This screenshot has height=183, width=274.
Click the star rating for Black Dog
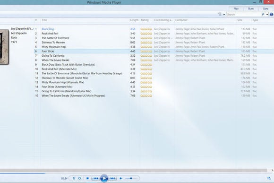click(x=146, y=29)
